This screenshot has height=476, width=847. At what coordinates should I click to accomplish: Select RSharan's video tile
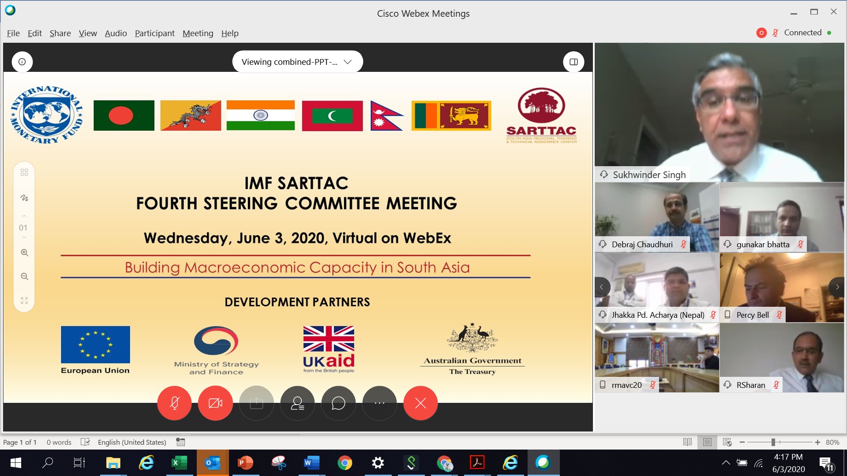782,357
